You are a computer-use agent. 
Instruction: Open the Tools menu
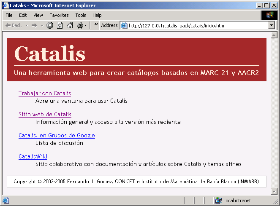[81, 15]
